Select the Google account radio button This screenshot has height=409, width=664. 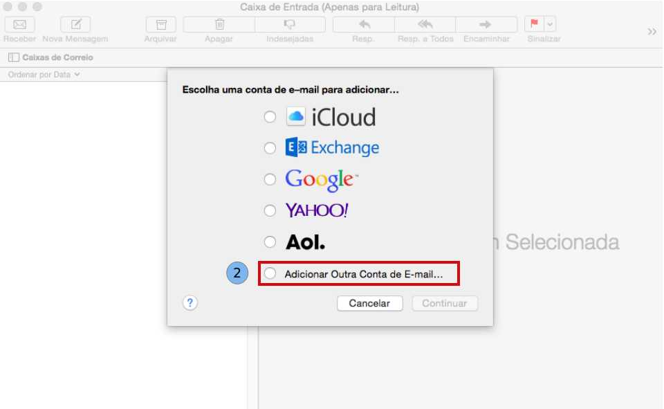click(x=270, y=179)
